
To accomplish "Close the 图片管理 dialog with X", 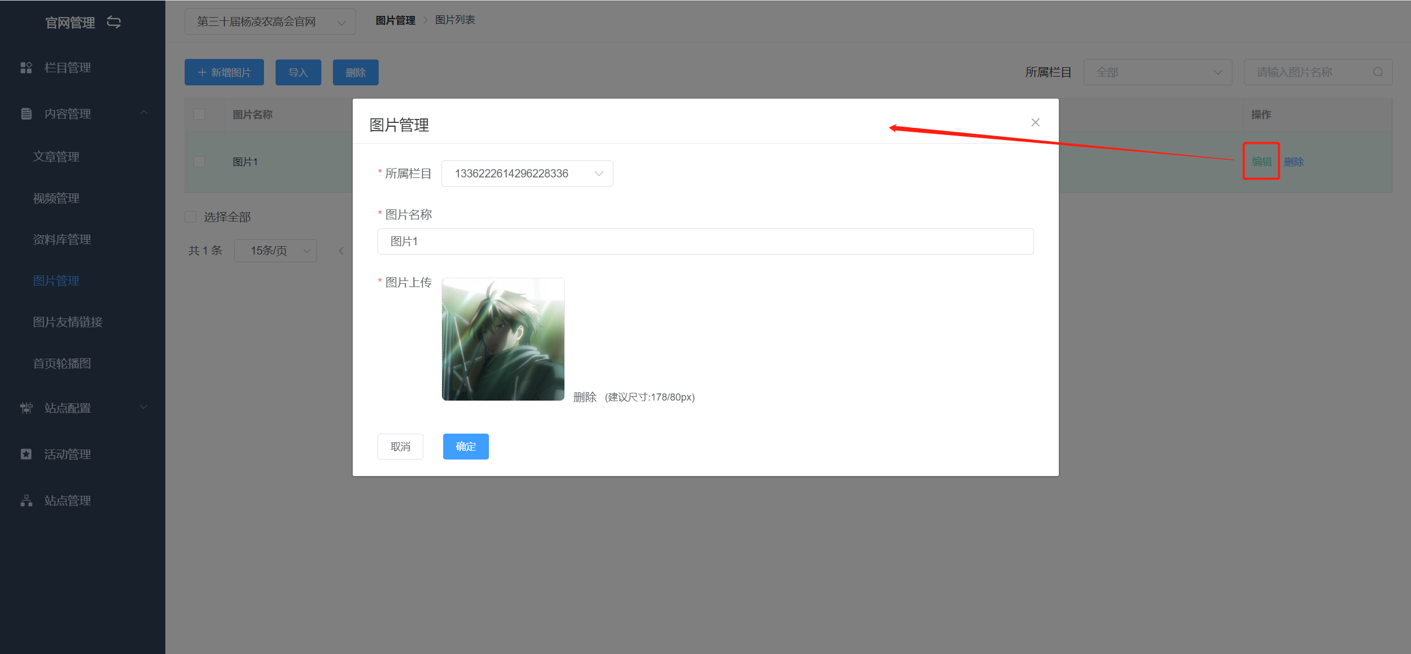I will pyautogui.click(x=1035, y=122).
